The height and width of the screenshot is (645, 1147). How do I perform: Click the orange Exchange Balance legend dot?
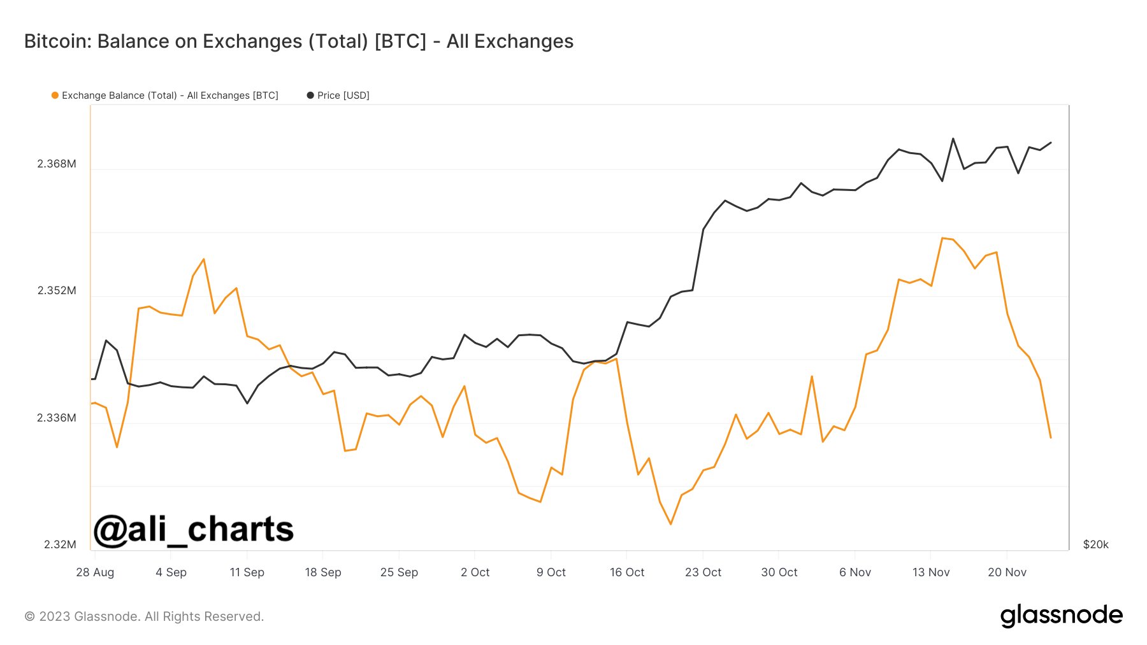click(x=55, y=96)
